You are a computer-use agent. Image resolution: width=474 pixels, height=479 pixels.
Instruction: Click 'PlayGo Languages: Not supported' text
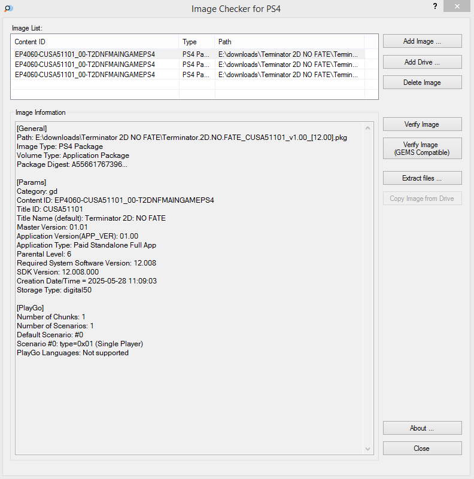(72, 353)
